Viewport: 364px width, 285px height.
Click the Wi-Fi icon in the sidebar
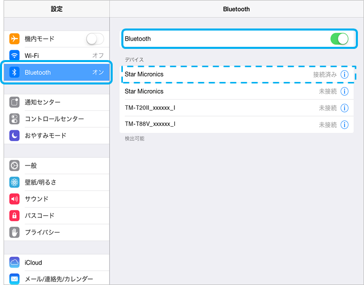pos(14,55)
